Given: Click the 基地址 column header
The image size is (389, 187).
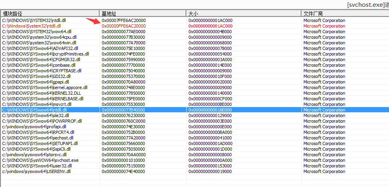Looking at the screenshot, I should pos(143,14).
